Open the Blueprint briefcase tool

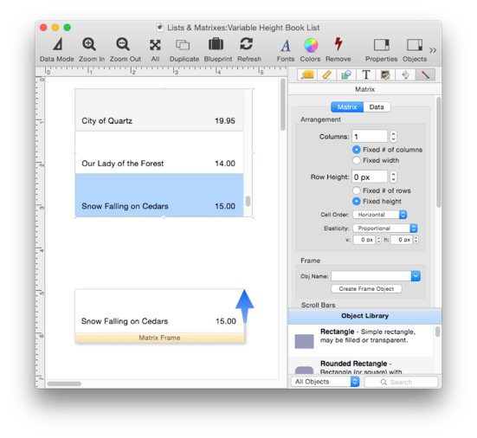(216, 44)
